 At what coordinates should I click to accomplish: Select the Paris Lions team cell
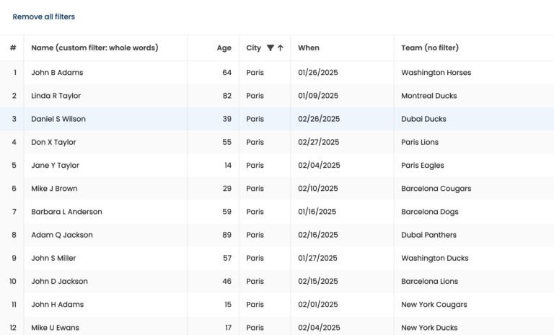pyautogui.click(x=420, y=142)
